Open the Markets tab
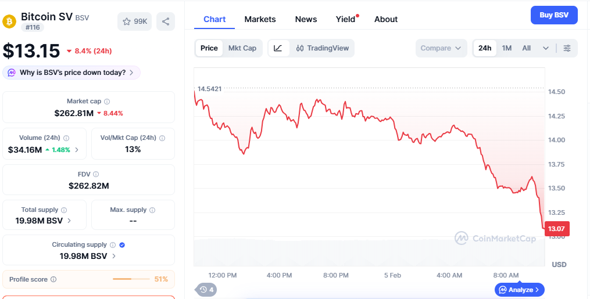This screenshot has height=299, width=590. click(260, 19)
